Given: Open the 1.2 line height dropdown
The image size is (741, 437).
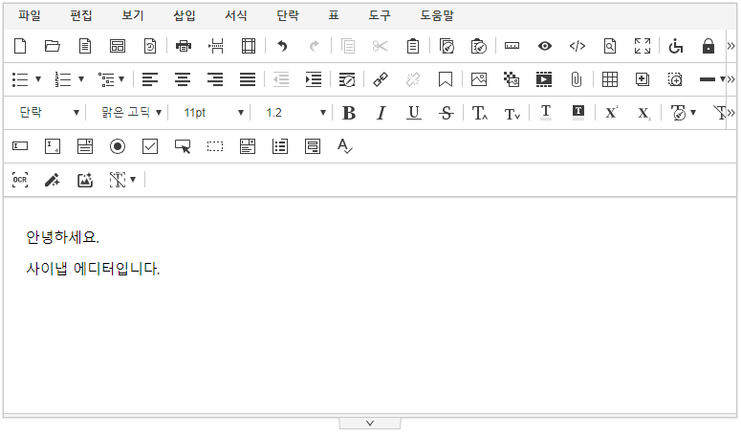Looking at the screenshot, I should [x=295, y=113].
